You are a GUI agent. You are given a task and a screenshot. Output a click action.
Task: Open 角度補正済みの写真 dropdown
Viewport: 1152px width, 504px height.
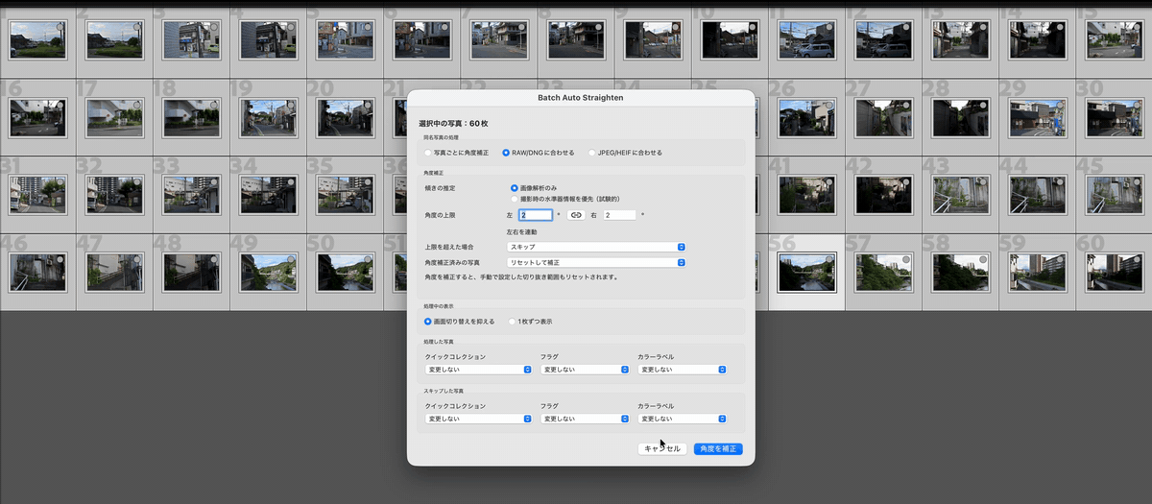596,262
